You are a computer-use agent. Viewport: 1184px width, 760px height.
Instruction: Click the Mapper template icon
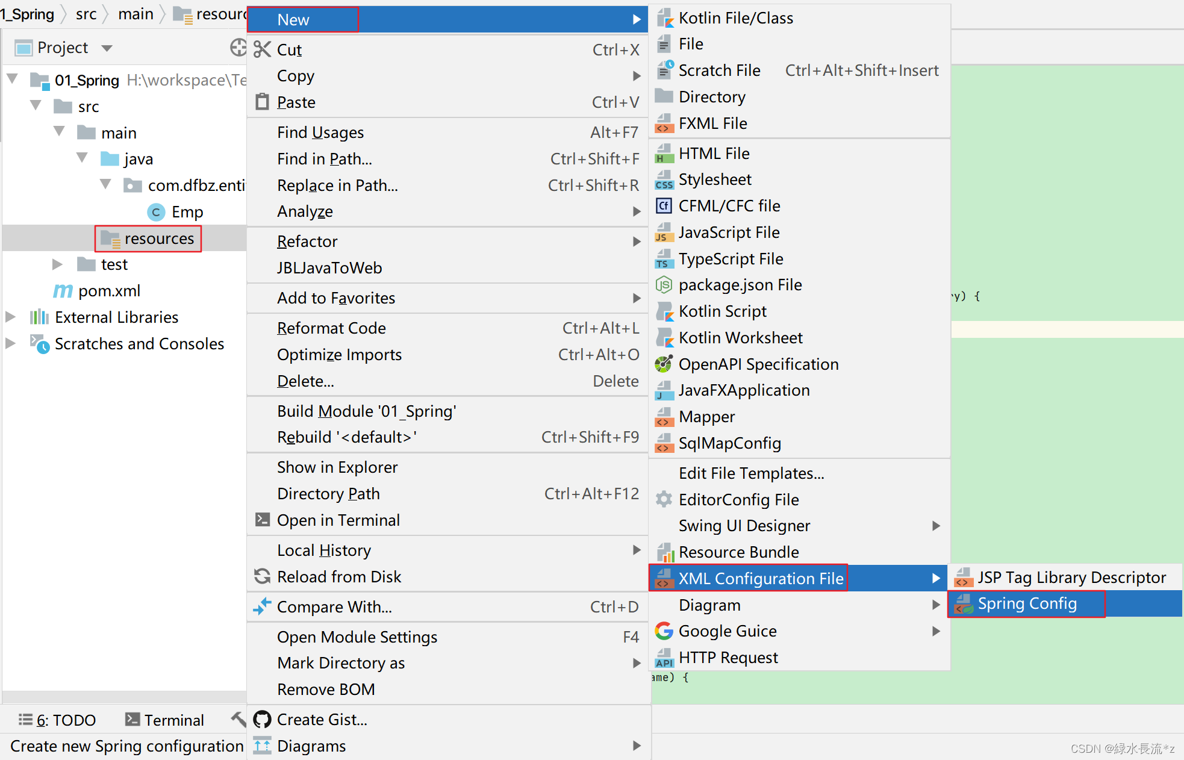pyautogui.click(x=664, y=417)
